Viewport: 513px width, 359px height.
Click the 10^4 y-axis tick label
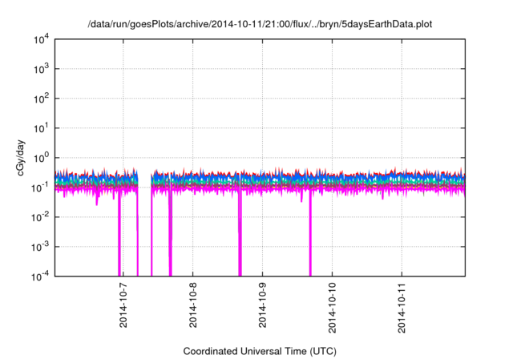[41, 40]
